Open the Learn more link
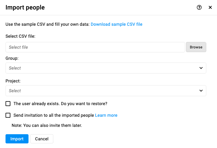Screen dimensions: 217x148 (106, 115)
